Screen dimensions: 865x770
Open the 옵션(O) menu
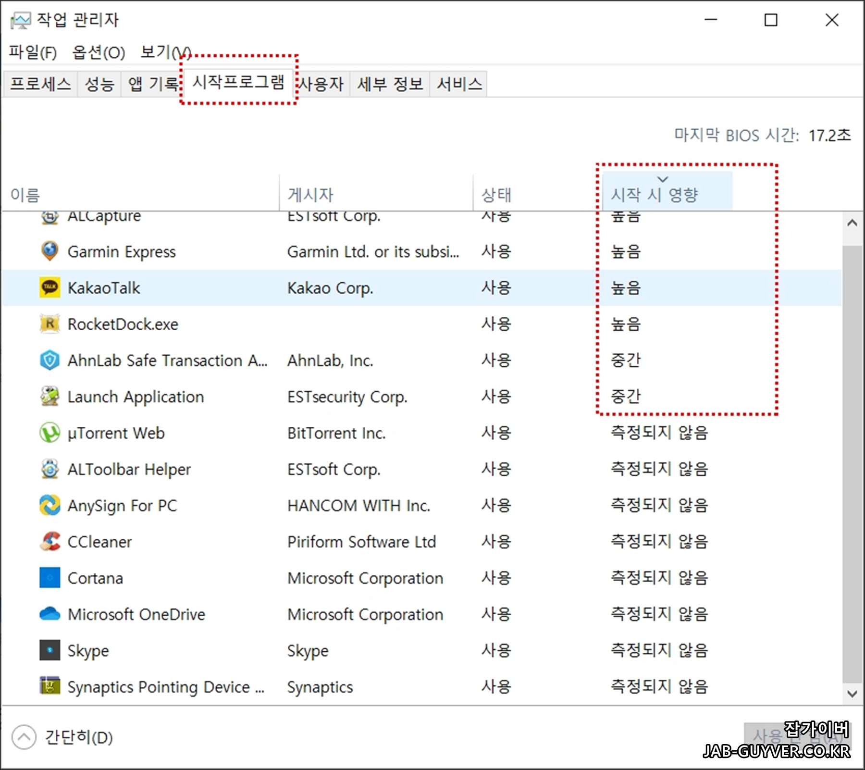pos(99,52)
